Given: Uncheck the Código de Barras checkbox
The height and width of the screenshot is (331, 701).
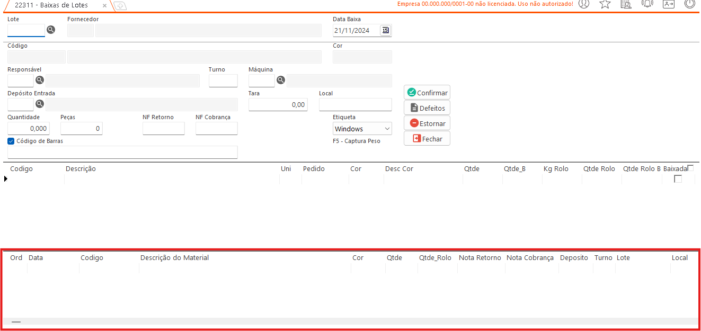Looking at the screenshot, I should 11,141.
